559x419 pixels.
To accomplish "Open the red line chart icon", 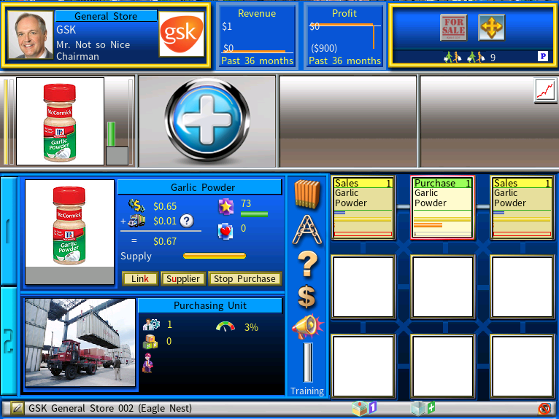I will click(545, 90).
